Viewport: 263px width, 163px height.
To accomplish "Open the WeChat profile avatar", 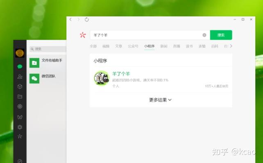I will (20, 53).
